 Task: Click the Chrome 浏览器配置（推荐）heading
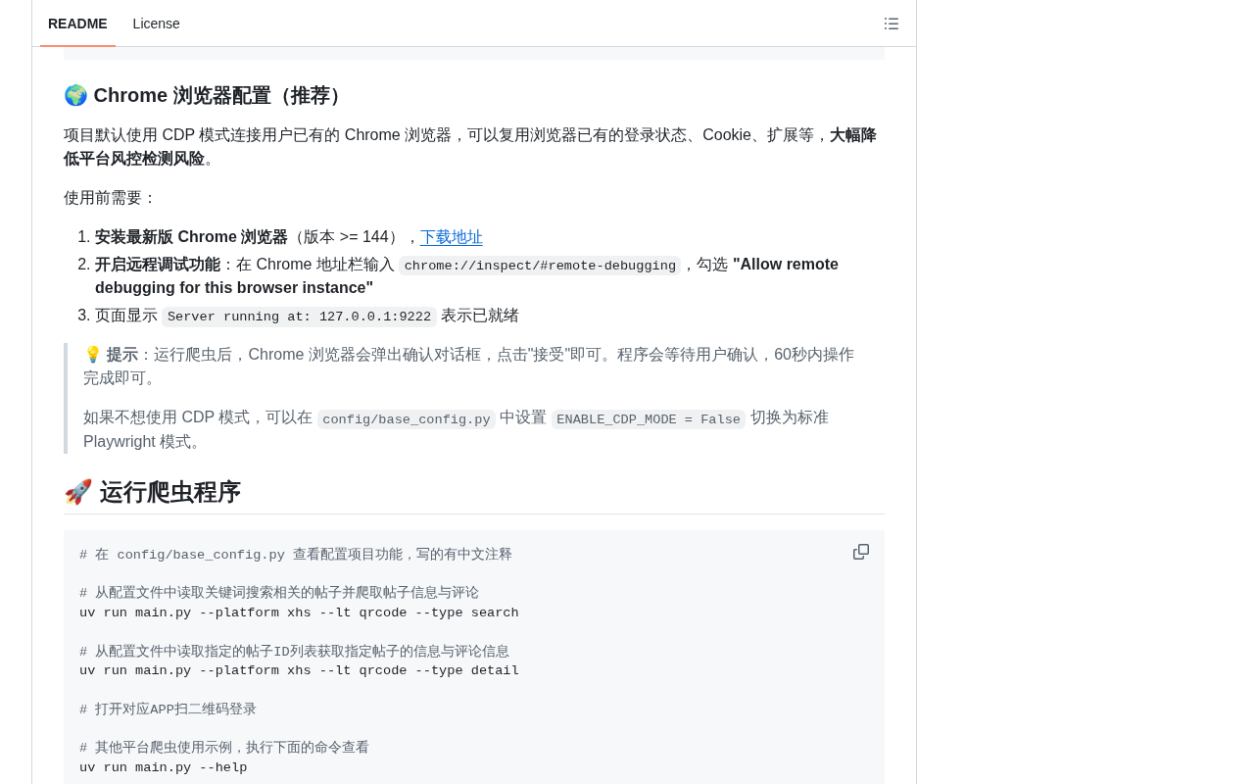pos(206,95)
